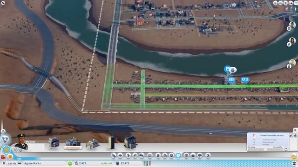Place the first police station building
The image size is (298, 167).
(x=54, y=142)
